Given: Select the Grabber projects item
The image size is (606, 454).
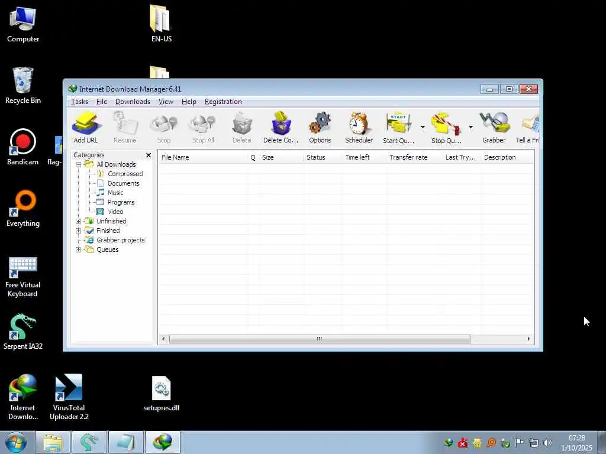Looking at the screenshot, I should click(x=120, y=240).
